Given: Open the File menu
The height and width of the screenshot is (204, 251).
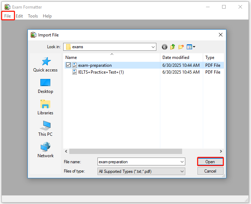Looking at the screenshot, I should click(7, 16).
